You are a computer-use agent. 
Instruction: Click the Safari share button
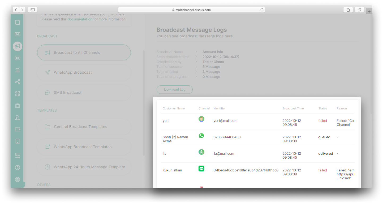pos(348,10)
